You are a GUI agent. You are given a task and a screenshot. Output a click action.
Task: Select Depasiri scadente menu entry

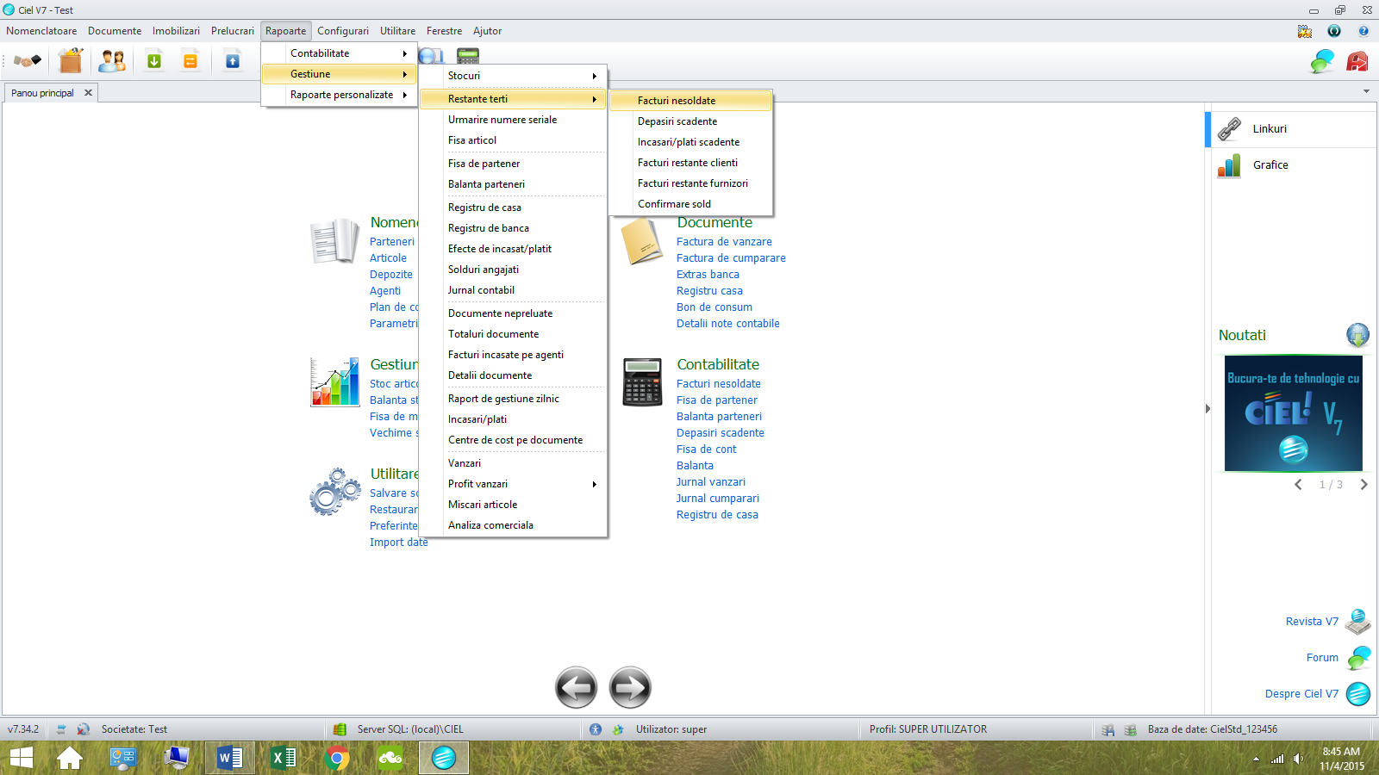(690, 121)
